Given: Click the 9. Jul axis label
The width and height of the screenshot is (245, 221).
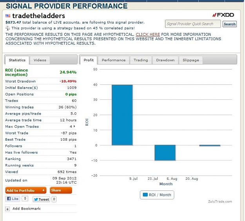Looking at the screenshot, I should tap(133, 179).
